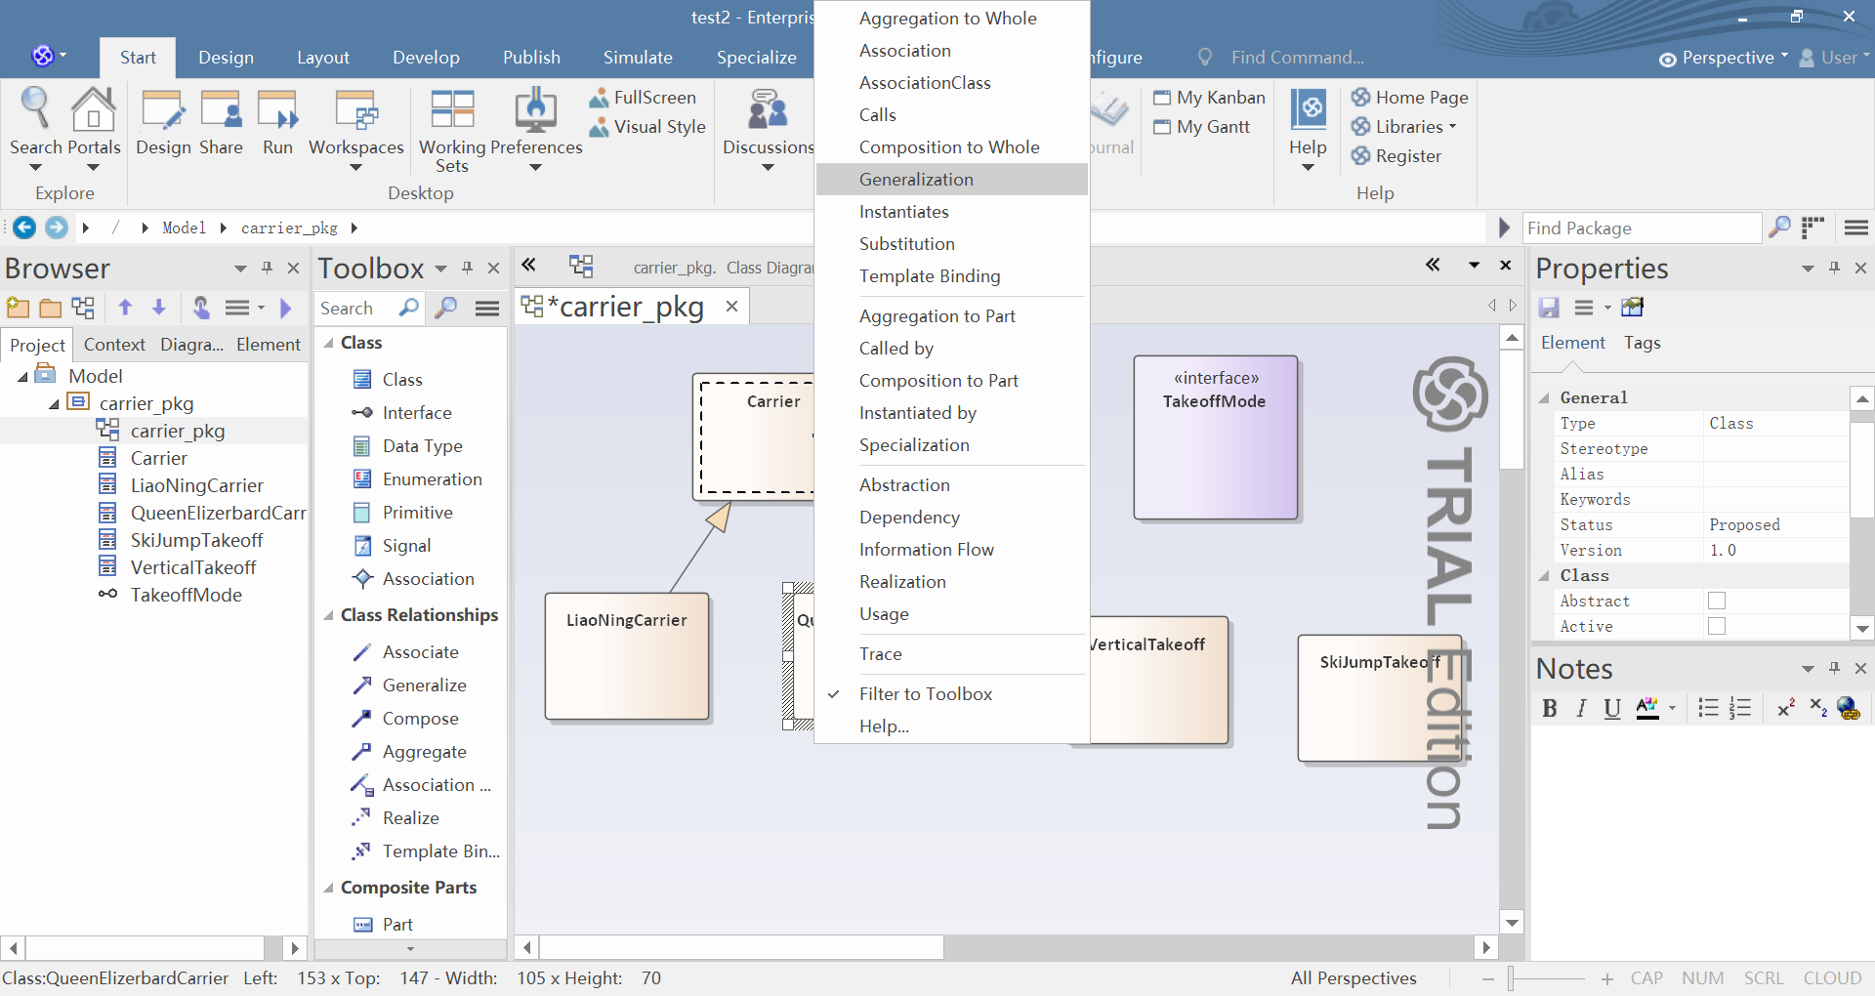Click the bulleted list icon in Notes

pos(1708,708)
